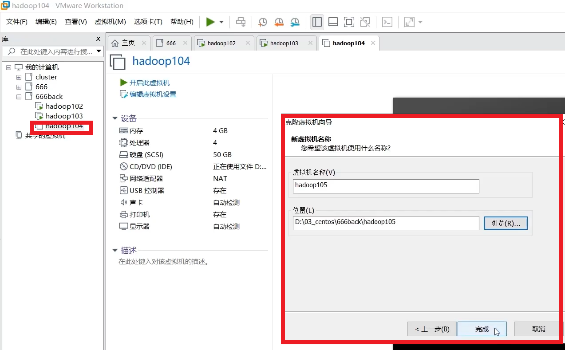
Task: Toggle the thumbnail bar view icon
Action: point(333,22)
